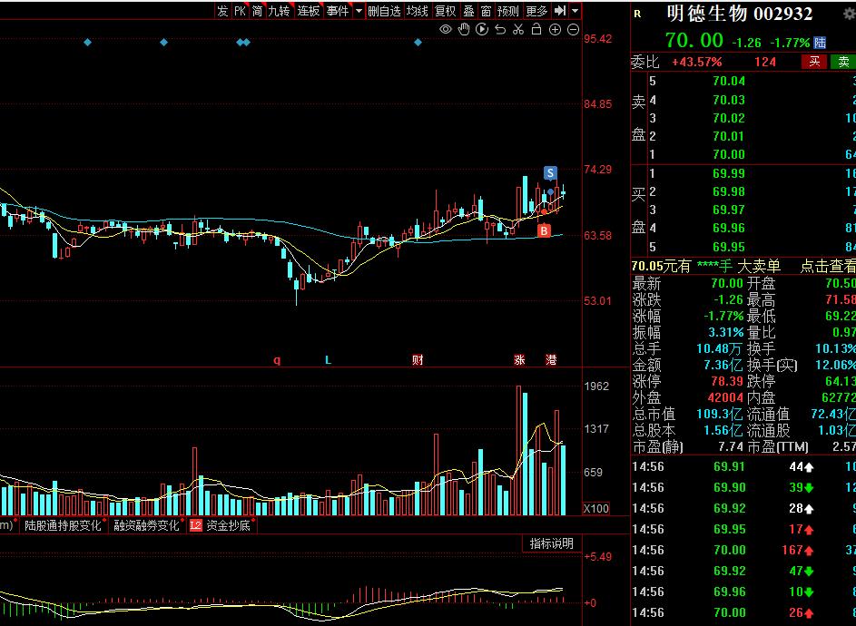Click the 财 financial event marker
This screenshot has height=626, width=856.
418,359
